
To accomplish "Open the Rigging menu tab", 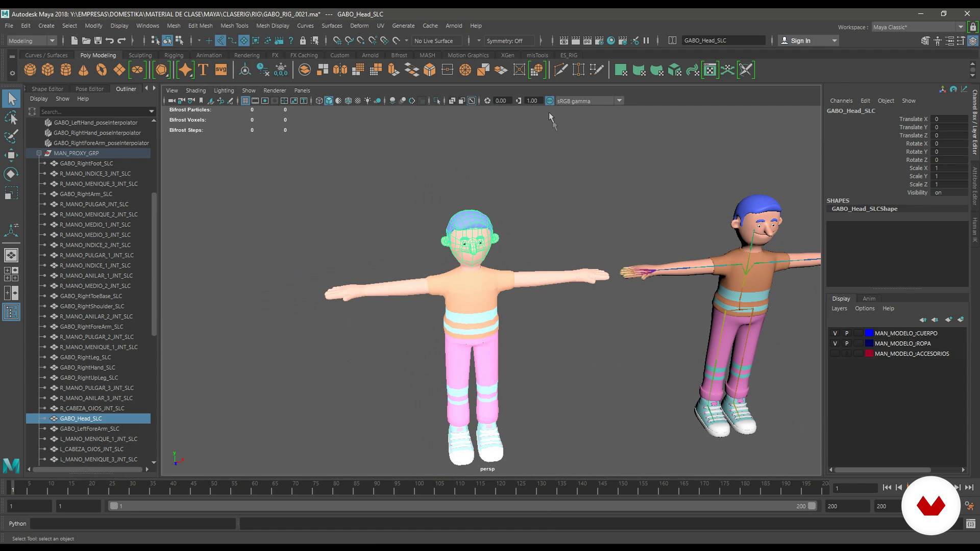I will coord(174,55).
